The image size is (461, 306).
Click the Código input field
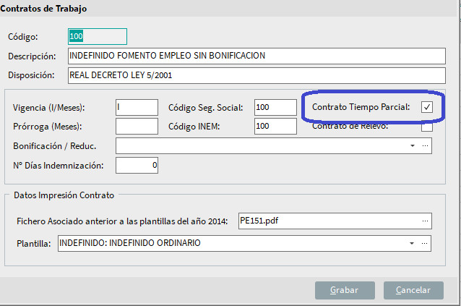pos(97,36)
